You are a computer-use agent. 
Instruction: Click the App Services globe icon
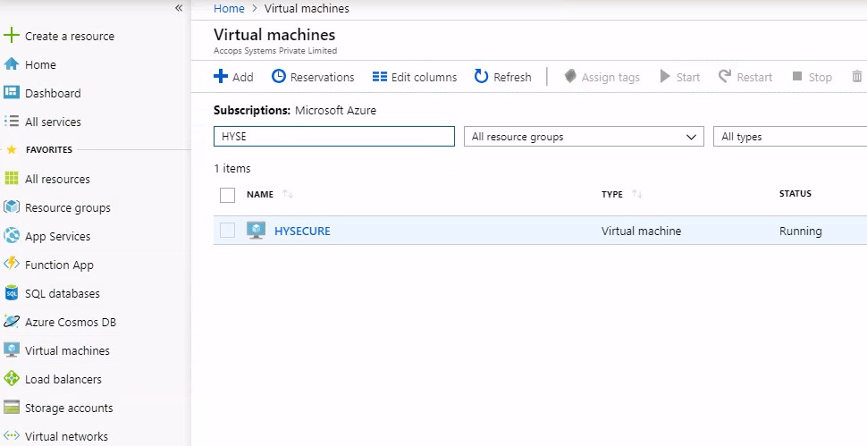(x=11, y=236)
